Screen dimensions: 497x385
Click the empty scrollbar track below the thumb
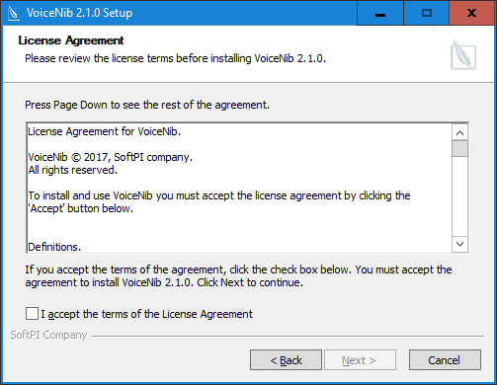point(460,196)
